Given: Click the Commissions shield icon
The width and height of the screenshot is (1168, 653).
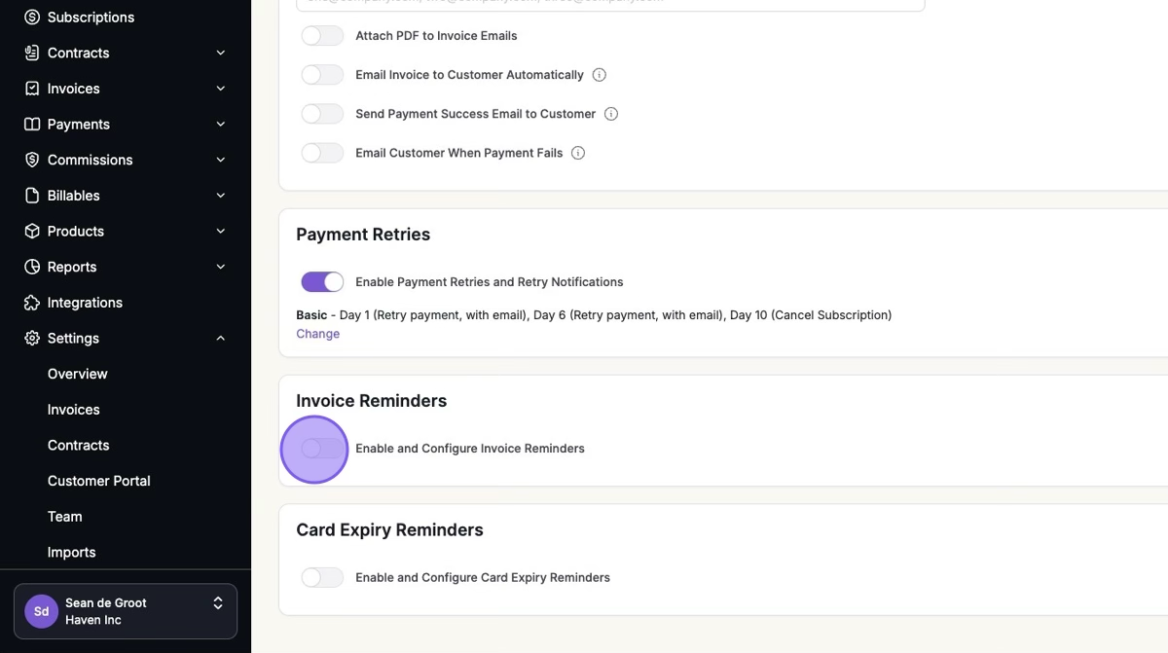Looking at the screenshot, I should pos(32,160).
